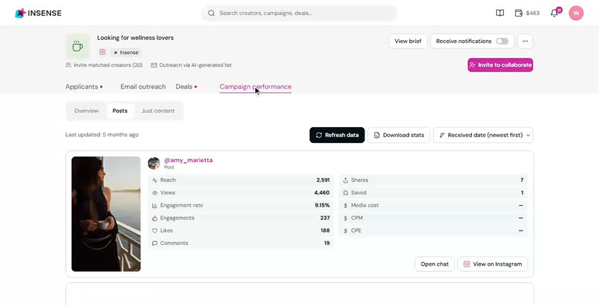599x305 pixels.
Task: Click Outreach via AI-generated list link
Action: click(192, 65)
